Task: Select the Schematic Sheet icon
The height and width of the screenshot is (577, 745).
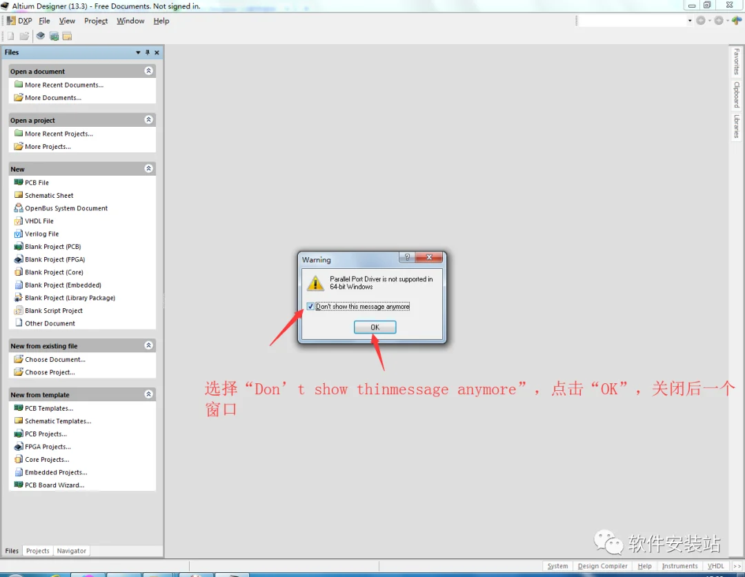Action: 19,195
